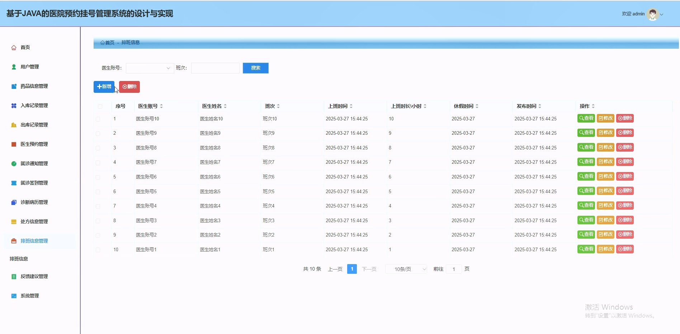Click the 就诊通知管理 icon

14,163
